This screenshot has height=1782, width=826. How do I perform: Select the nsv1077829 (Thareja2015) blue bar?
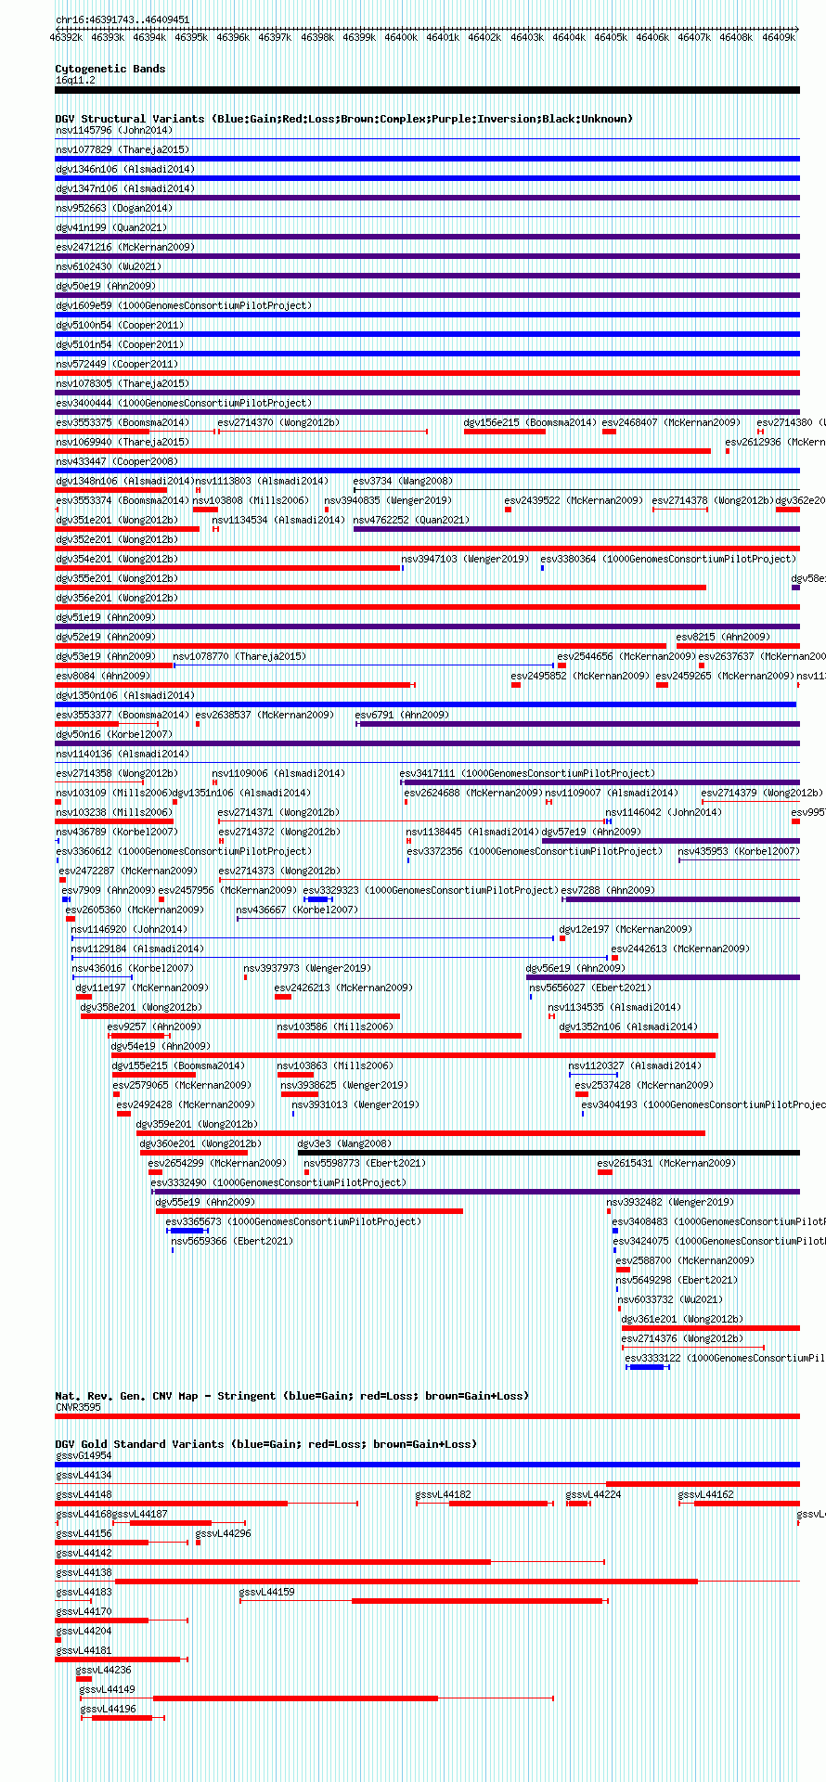pos(427,159)
